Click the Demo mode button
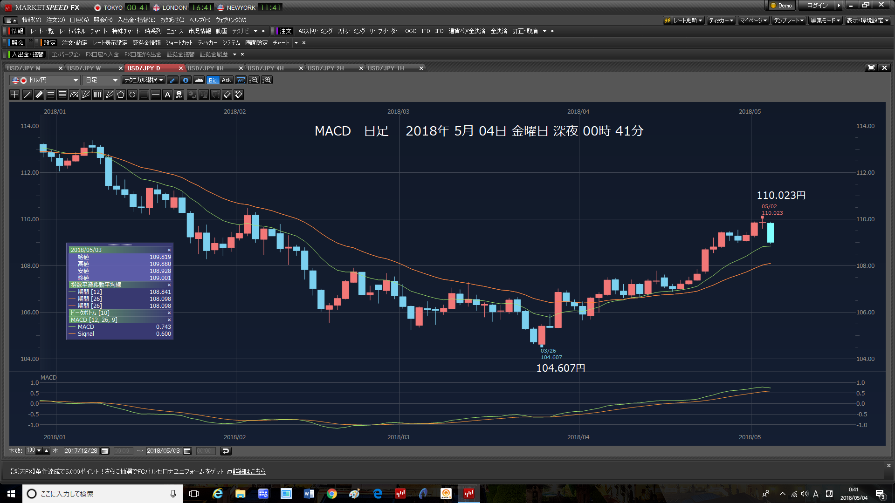Viewport: 895px width, 503px height. (781, 6)
